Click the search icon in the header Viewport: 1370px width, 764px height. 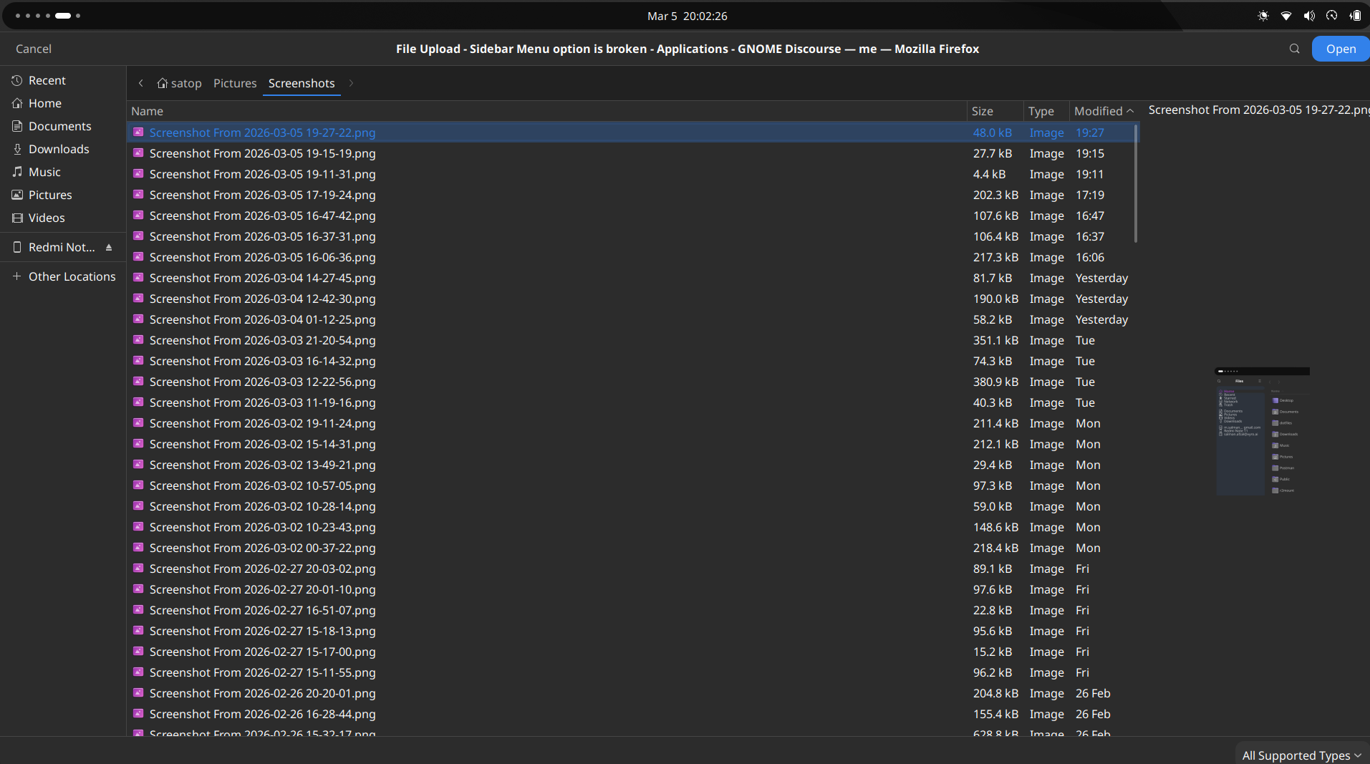point(1294,49)
